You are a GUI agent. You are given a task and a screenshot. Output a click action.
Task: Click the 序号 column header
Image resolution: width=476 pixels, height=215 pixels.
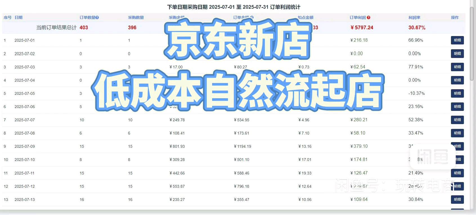tap(8, 17)
